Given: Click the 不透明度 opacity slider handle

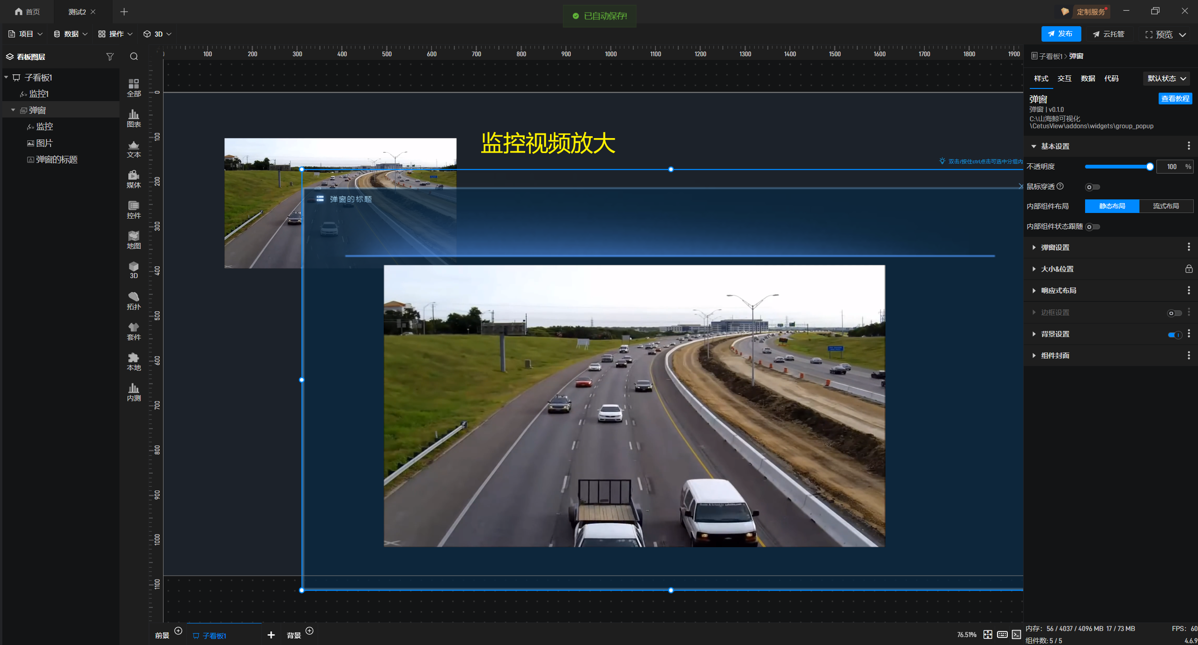Looking at the screenshot, I should click(1149, 167).
